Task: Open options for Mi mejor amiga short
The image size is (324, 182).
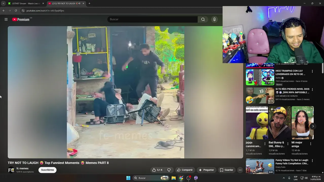Action: tap(311, 144)
